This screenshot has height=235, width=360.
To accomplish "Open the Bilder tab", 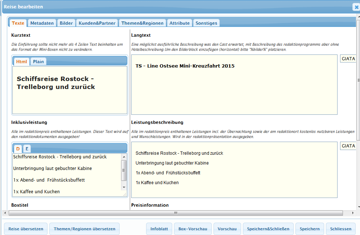I will (x=66, y=23).
